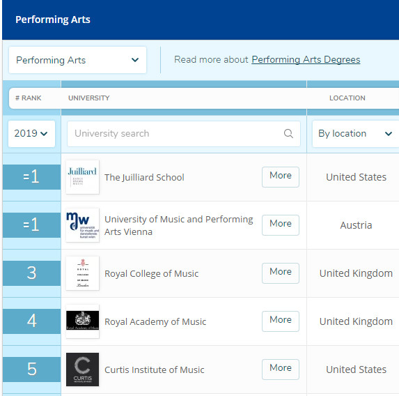Click rank 3 cell
The image size is (399, 396).
[31, 273]
